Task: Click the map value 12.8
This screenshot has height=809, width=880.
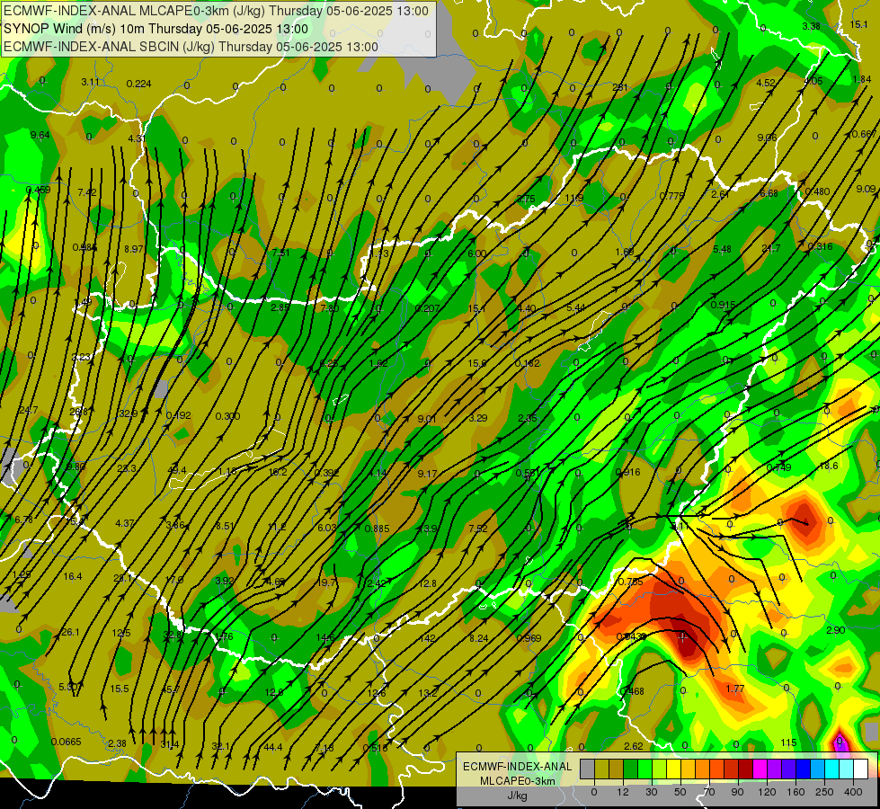Action: point(427,583)
